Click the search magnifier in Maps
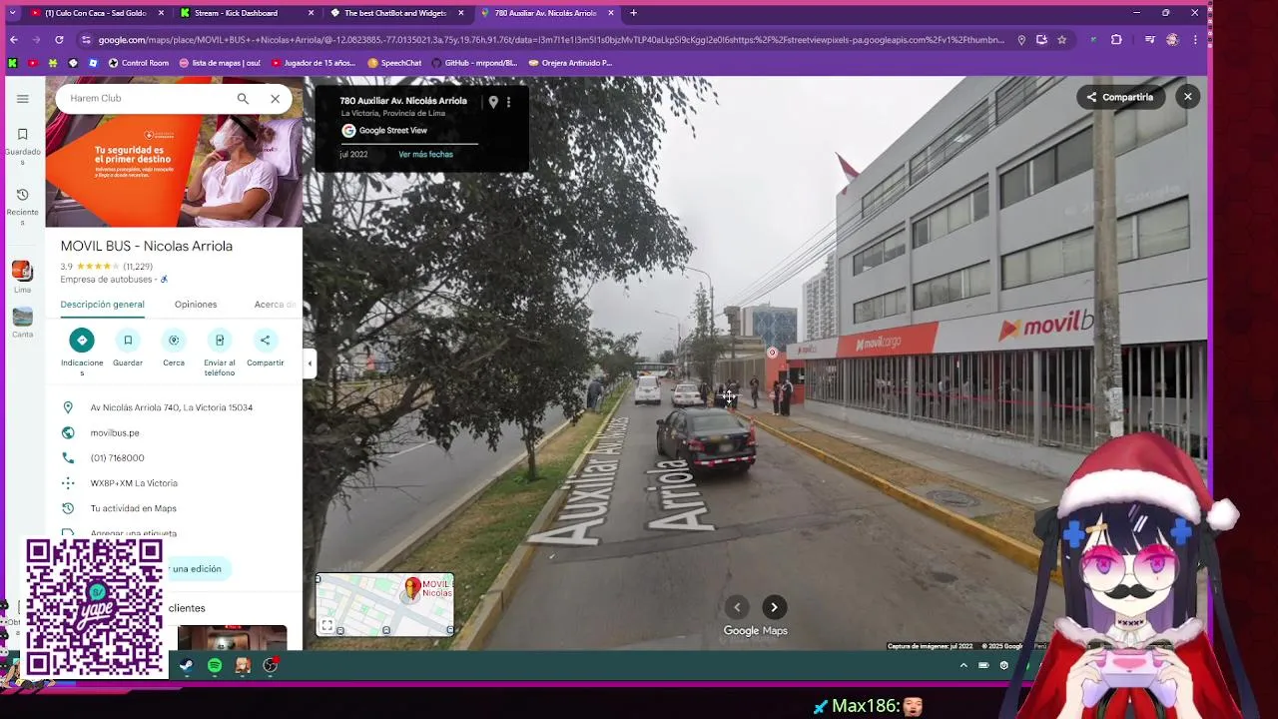Image resolution: width=1278 pixels, height=719 pixels. (243, 99)
